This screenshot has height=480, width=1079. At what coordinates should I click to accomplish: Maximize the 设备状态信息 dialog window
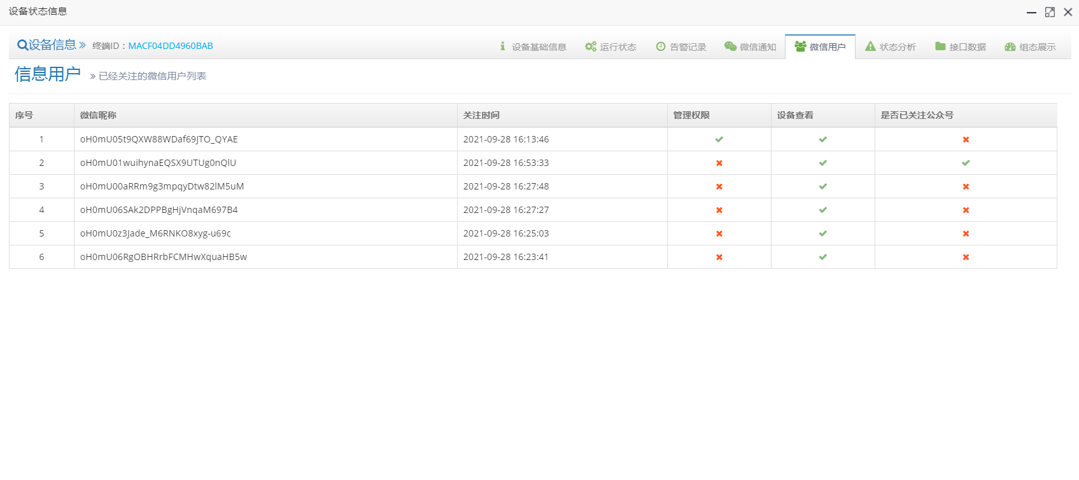point(1050,12)
